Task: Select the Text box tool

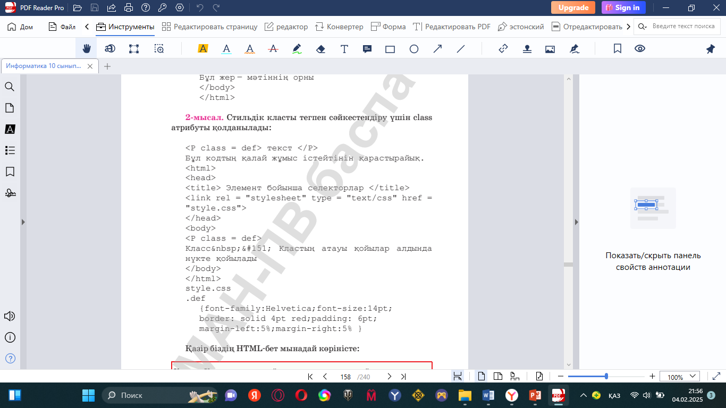Action: [x=344, y=49]
